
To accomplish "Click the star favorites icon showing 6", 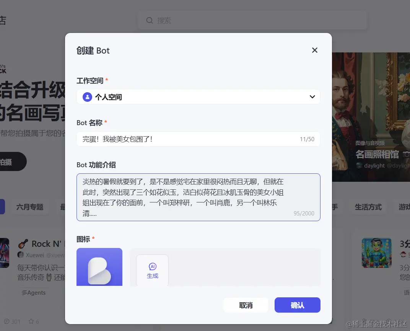I will coord(31,321).
